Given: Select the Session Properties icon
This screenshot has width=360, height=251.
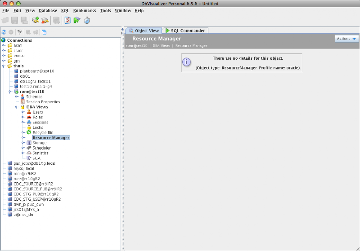Looking at the screenshot, I should coord(22,101).
